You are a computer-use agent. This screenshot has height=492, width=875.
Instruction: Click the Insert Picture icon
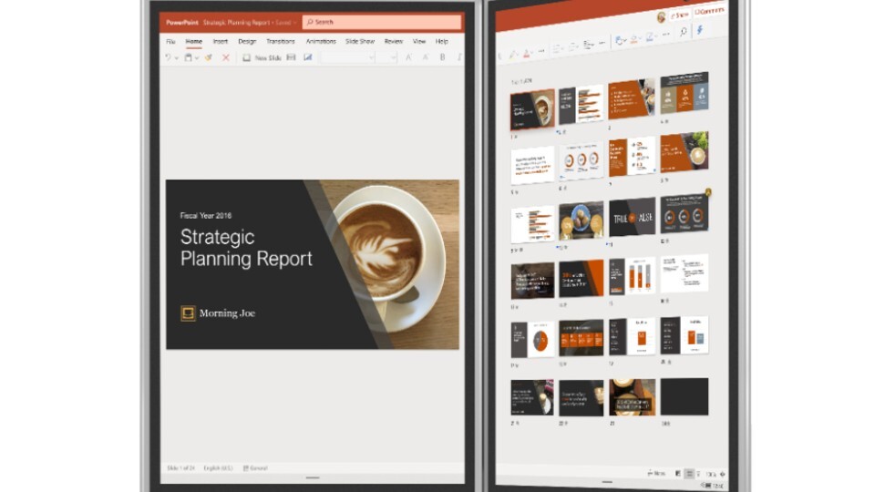coord(307,56)
